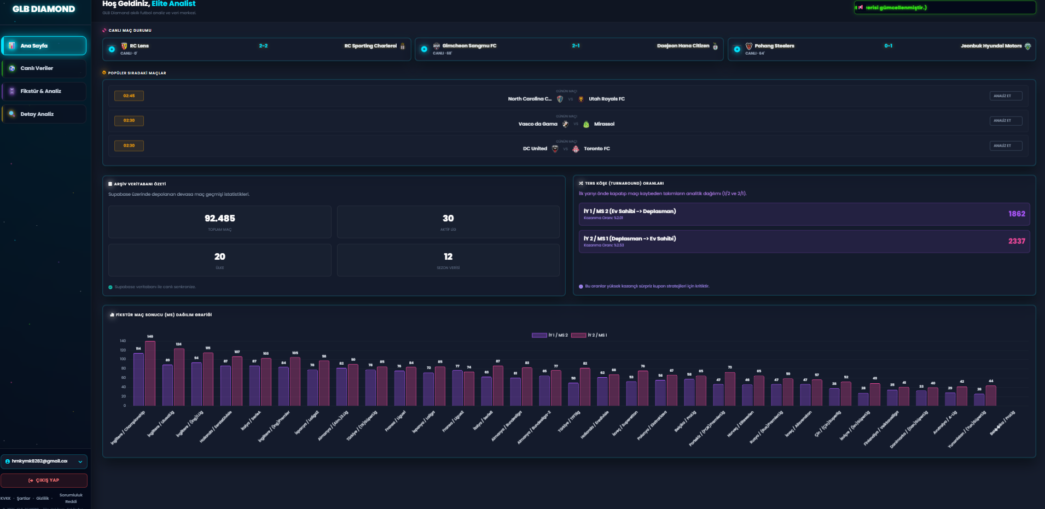Viewport: 1045px width, 509px height.
Task: Expand the account email dropdown
Action: [80, 462]
